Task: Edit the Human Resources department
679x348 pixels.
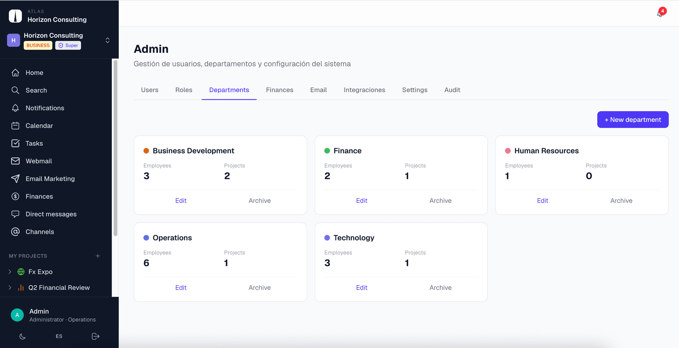Action: click(542, 201)
